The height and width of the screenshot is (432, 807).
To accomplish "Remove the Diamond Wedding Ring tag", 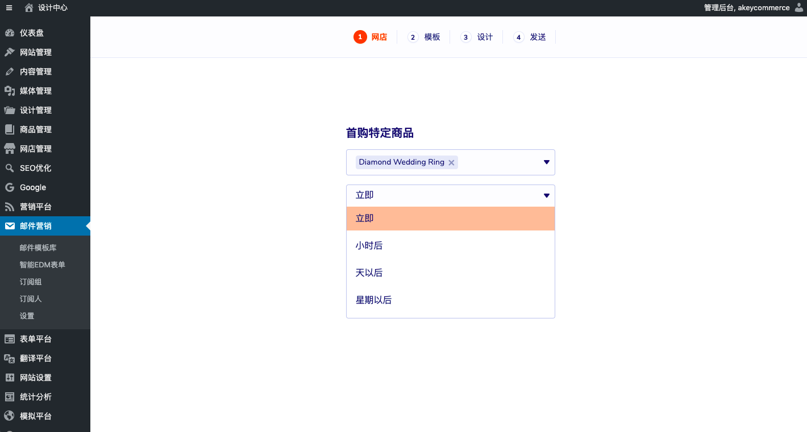I will coord(451,163).
